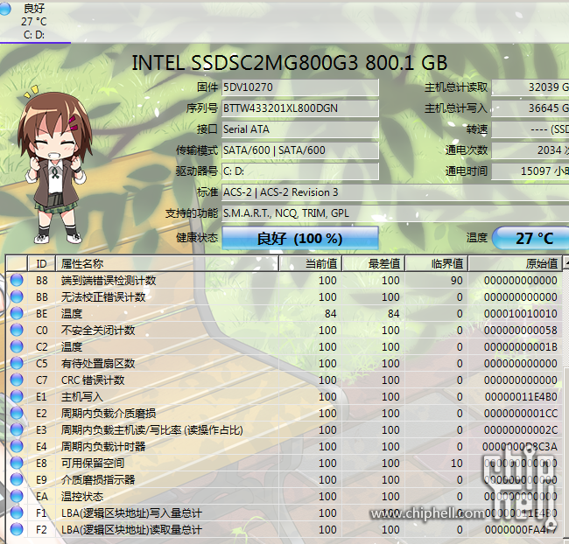The width and height of the screenshot is (569, 544).
Task: Click the host total writes value 36645
Action: [530, 108]
